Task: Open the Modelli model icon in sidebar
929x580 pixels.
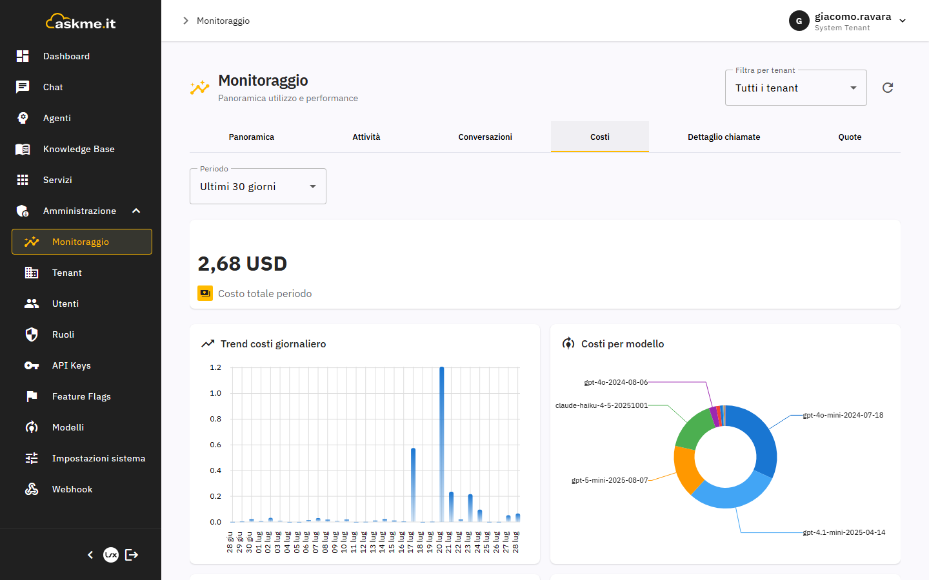Action: click(x=32, y=427)
